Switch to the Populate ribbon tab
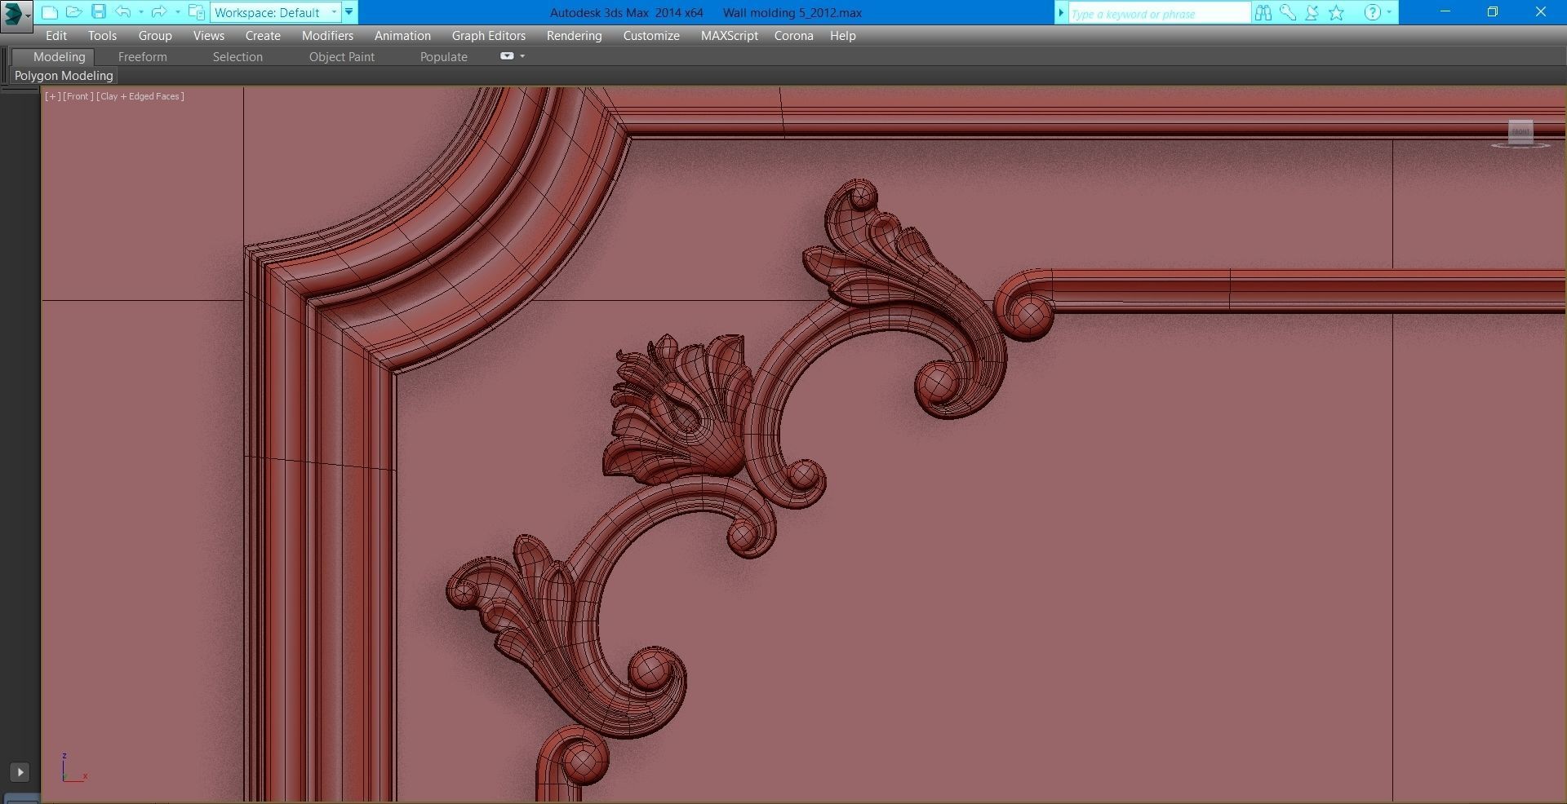Screen dimensions: 1567x804 (x=444, y=57)
